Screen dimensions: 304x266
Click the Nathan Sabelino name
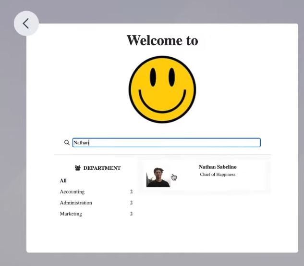click(218, 167)
